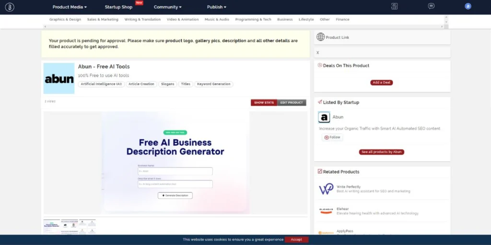This screenshot has width=491, height=245.
Task: Select the Finance category
Action: (x=342, y=19)
